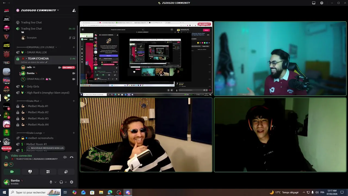Image resolution: width=348 pixels, height=196 pixels.
Task: Collapse the OMARMALLEK LOUNGE category
Action: click(37, 47)
